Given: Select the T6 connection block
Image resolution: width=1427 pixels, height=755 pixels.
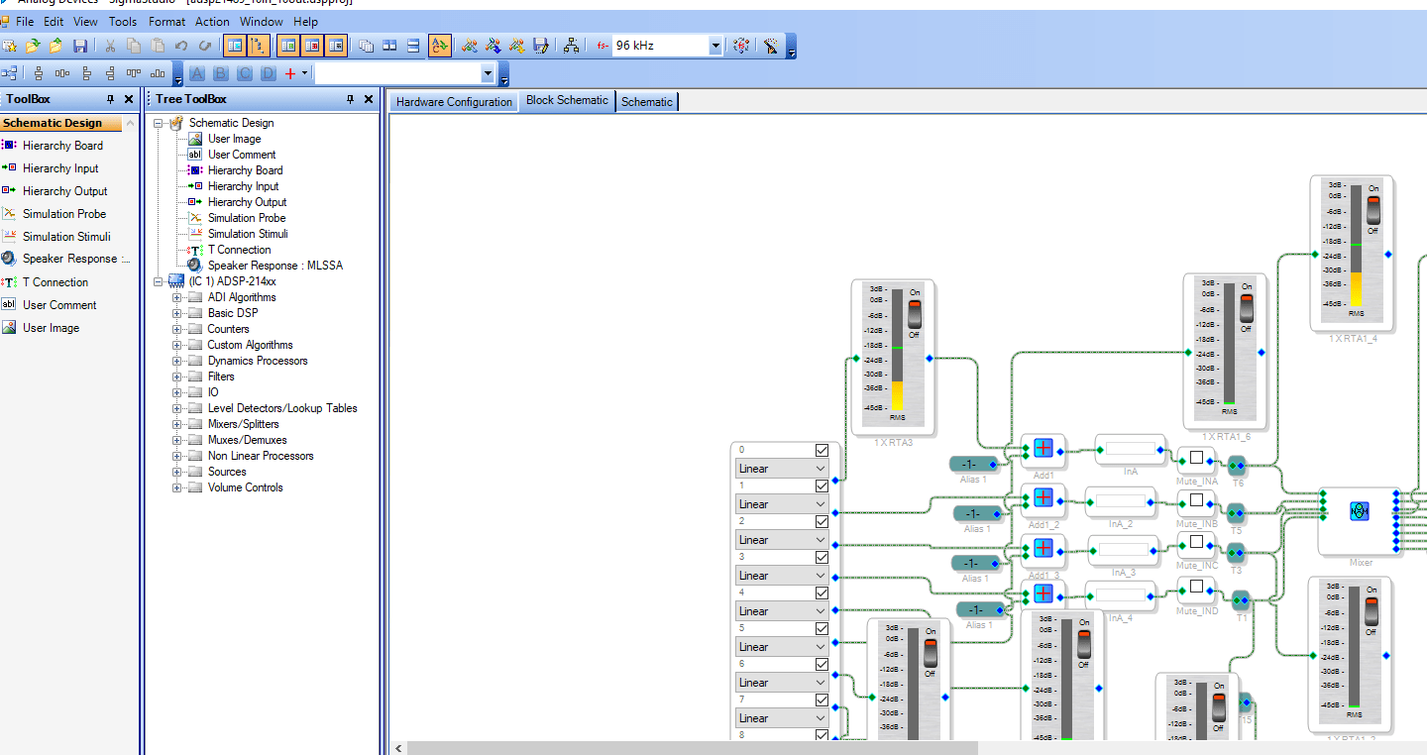Looking at the screenshot, I should click(x=1236, y=465).
